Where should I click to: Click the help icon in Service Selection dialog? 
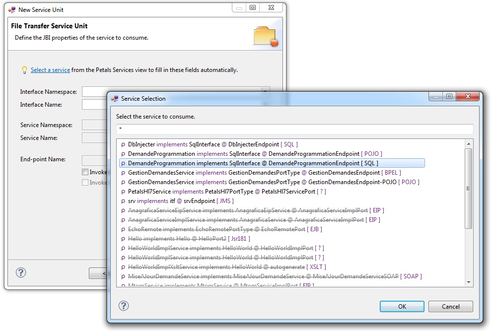coord(124,306)
